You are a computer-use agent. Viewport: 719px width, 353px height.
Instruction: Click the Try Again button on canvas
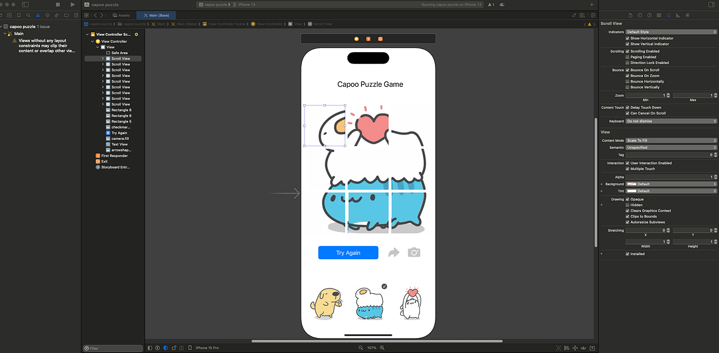pyautogui.click(x=348, y=252)
